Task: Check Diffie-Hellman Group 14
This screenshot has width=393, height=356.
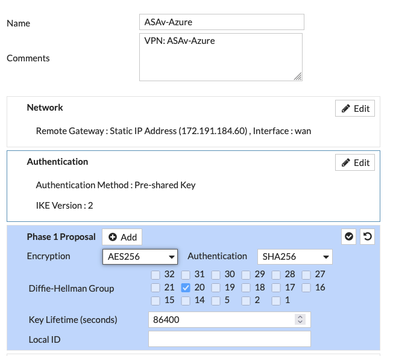Action: pyautogui.click(x=186, y=300)
